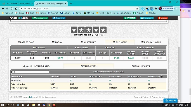Show info icon next to NON-UNIQUE 4
The image size is (191, 107).
tap(162, 76)
